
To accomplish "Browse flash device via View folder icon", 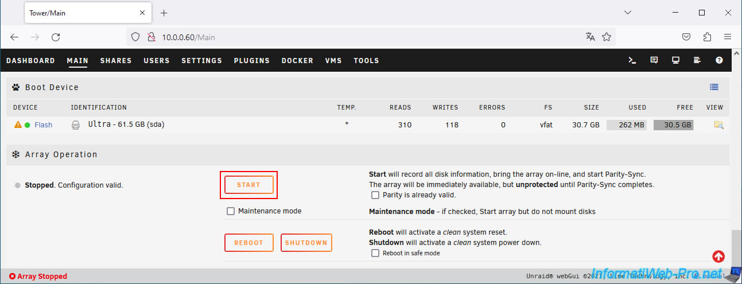I will click(718, 125).
